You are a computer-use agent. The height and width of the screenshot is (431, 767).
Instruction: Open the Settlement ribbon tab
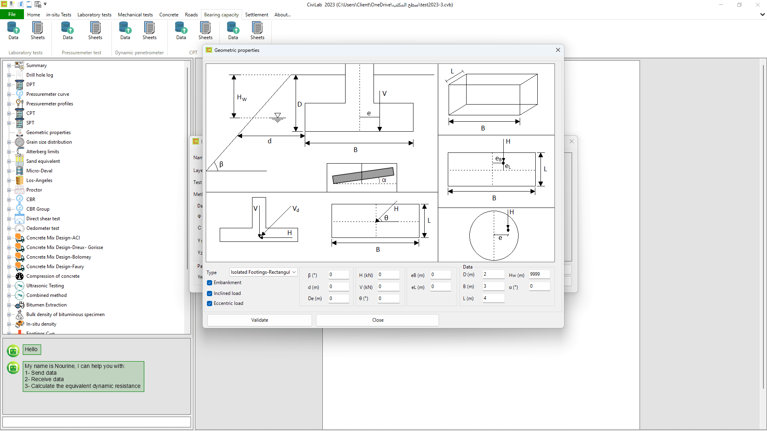(256, 15)
